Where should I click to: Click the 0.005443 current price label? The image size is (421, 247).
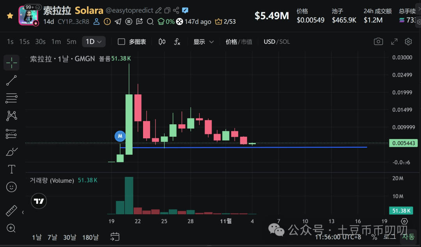point(403,143)
